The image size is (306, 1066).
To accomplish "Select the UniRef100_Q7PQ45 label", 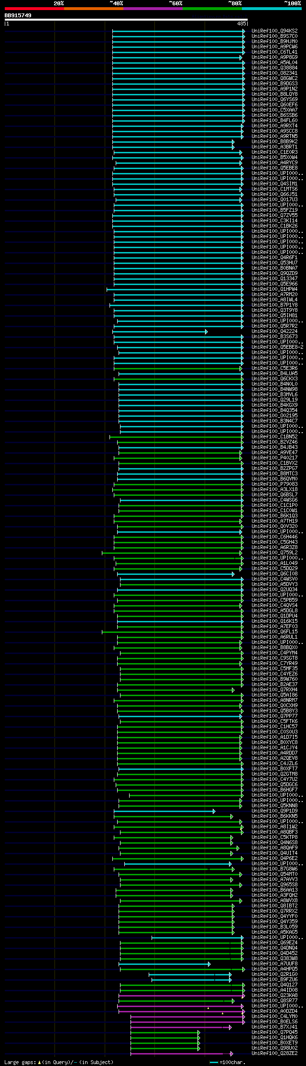I will pyautogui.click(x=274, y=1032).
